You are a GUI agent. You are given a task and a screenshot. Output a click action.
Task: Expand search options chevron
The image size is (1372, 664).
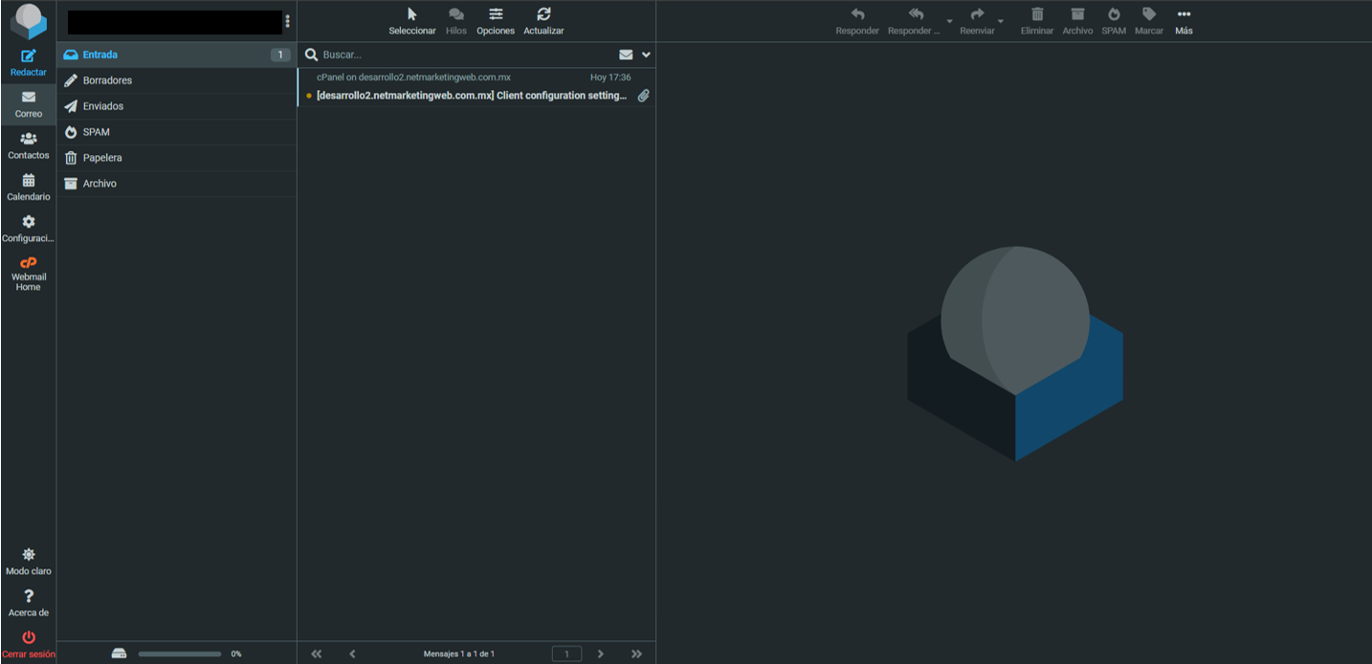pos(646,55)
